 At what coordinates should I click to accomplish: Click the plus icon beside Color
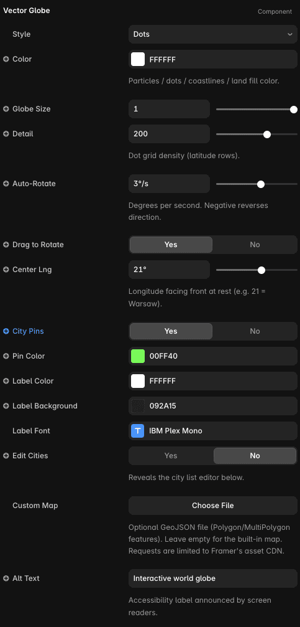[6, 59]
